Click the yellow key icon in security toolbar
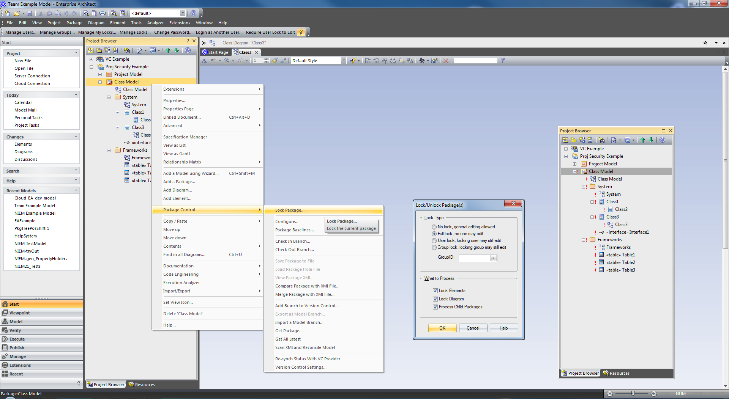The height and width of the screenshot is (399, 729). tap(301, 32)
